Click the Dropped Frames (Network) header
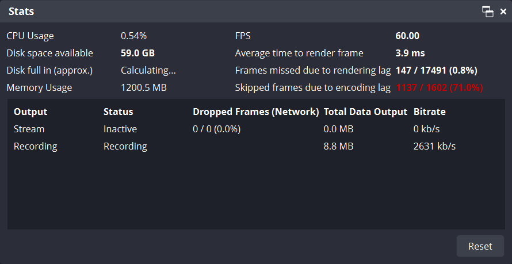The image size is (512, 264). (x=255, y=112)
